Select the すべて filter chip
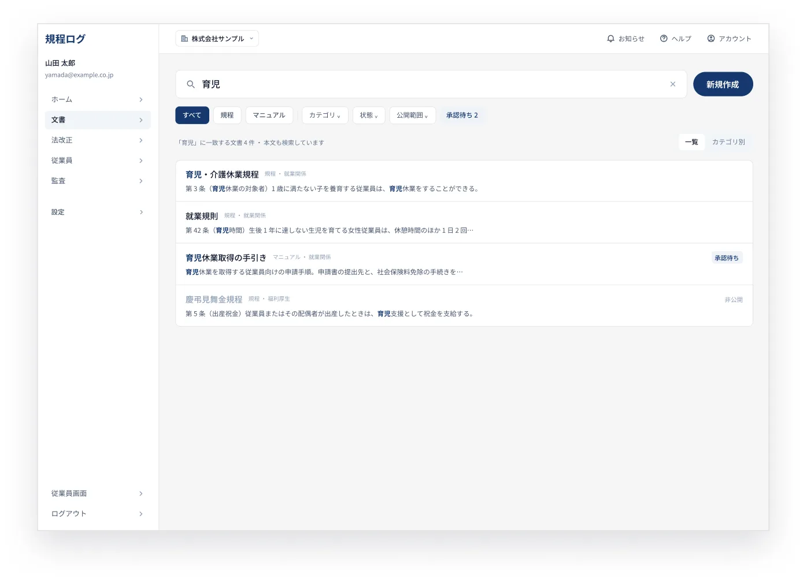Viewport: 807px width, 582px height. click(x=192, y=115)
